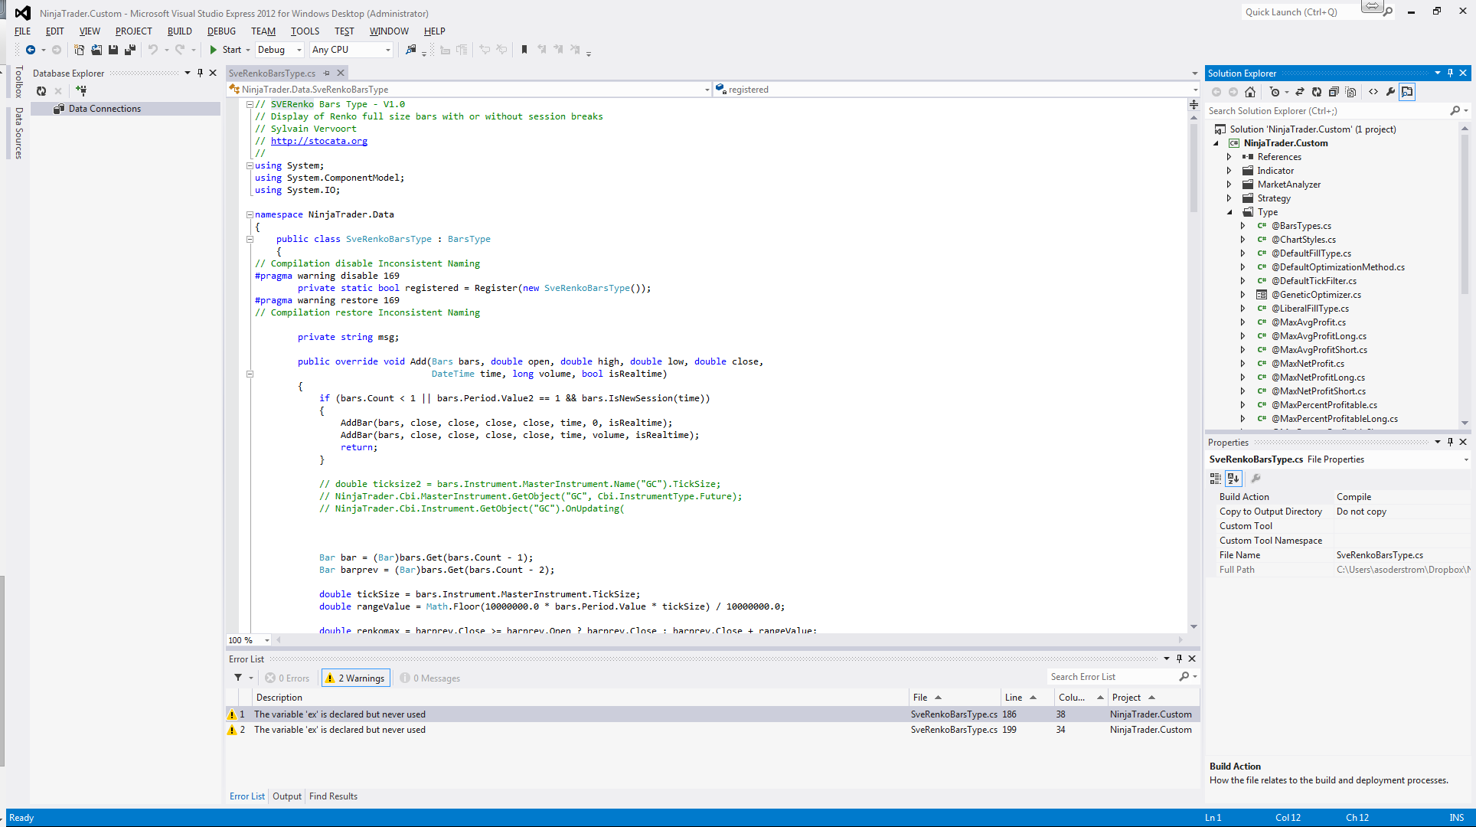
Task: Click Sync with Active Document icon
Action: [1300, 92]
